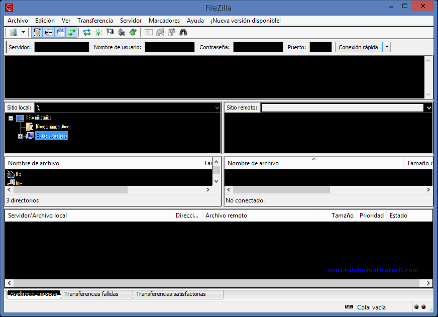Viewport: 438px width, 317px height.
Task: Open the Ver menu
Action: coord(66,21)
